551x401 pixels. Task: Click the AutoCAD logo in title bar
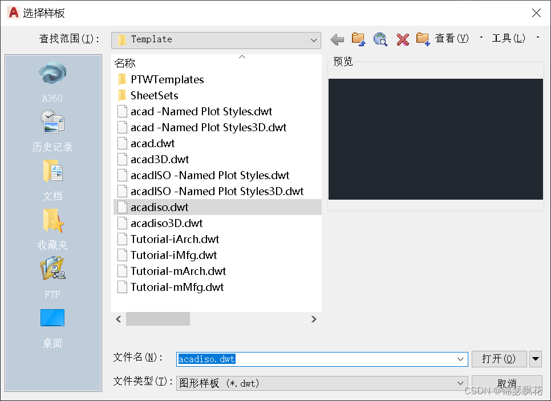click(13, 13)
